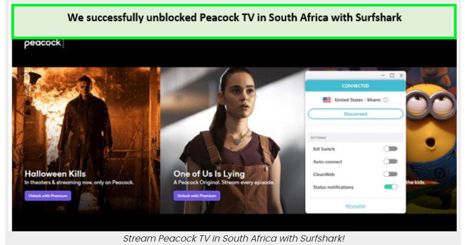Viewport: 465px width, 245px height.
Task: Click the CONNECTED status header
Action: 355,86
